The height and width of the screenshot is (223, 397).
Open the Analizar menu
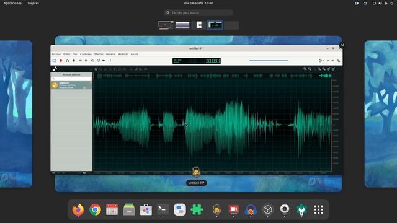[123, 54]
